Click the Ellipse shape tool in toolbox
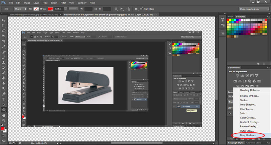The width and height of the screenshot is (271, 145). [4, 110]
